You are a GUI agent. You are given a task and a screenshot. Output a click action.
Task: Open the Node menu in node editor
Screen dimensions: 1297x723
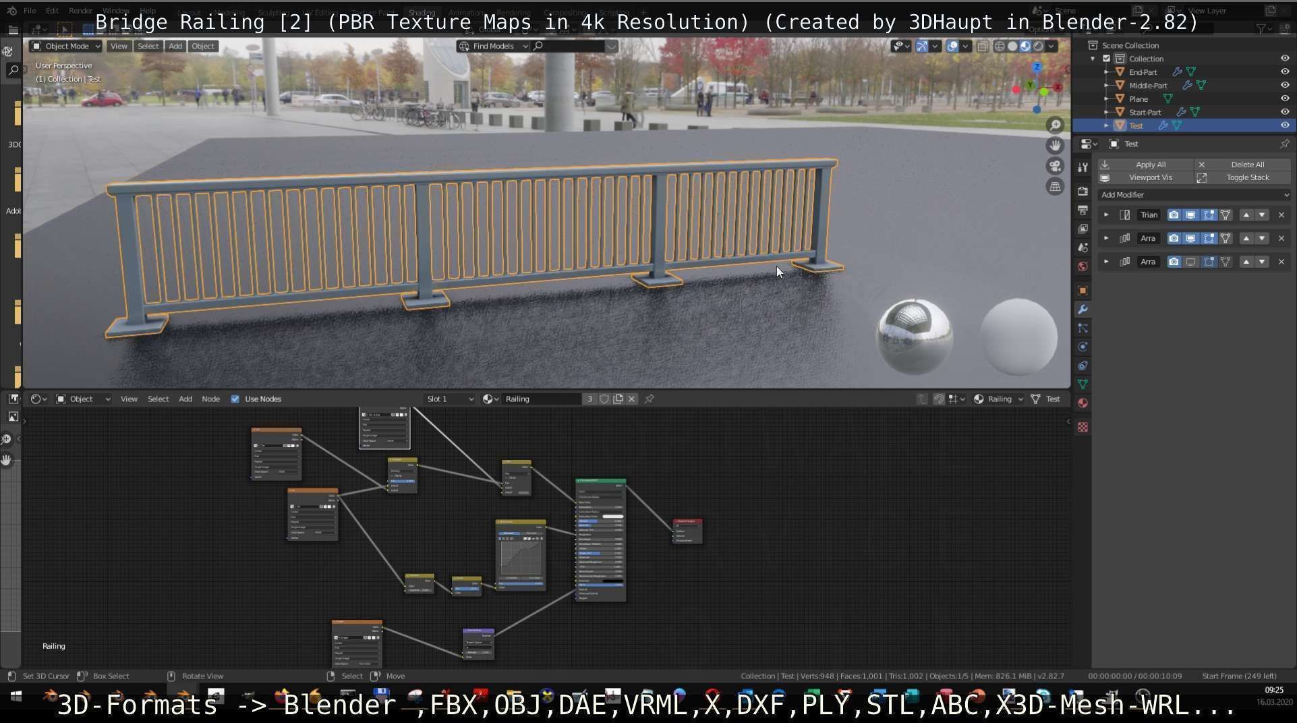point(210,399)
